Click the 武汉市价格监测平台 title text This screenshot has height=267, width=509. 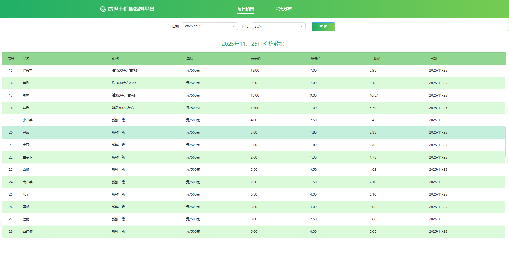click(x=131, y=9)
